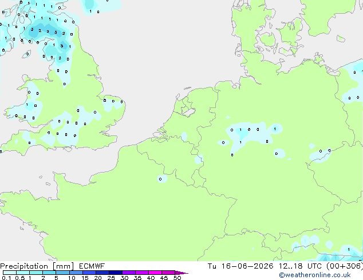Select the 40–45 mm magenta legend swatch
This screenshot has height=280, width=363.
tap(155, 273)
